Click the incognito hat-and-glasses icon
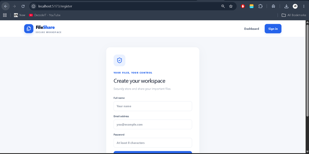This screenshot has width=309, height=154. coord(273,6)
